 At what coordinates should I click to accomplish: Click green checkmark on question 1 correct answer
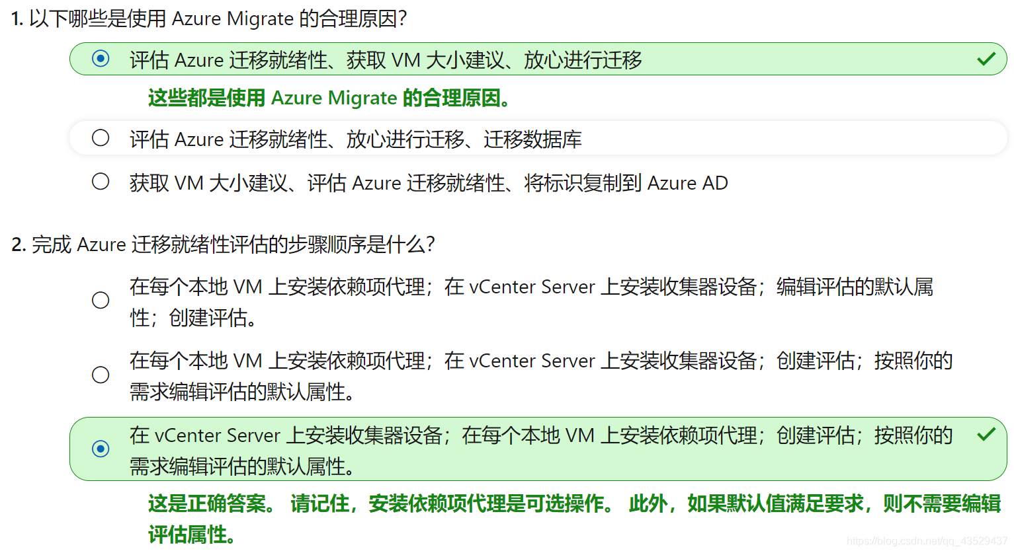[x=986, y=59]
